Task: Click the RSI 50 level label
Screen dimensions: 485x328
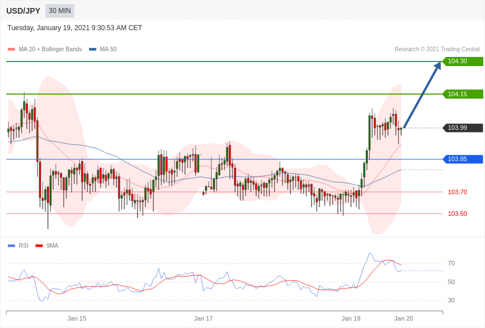Action: 451,282
